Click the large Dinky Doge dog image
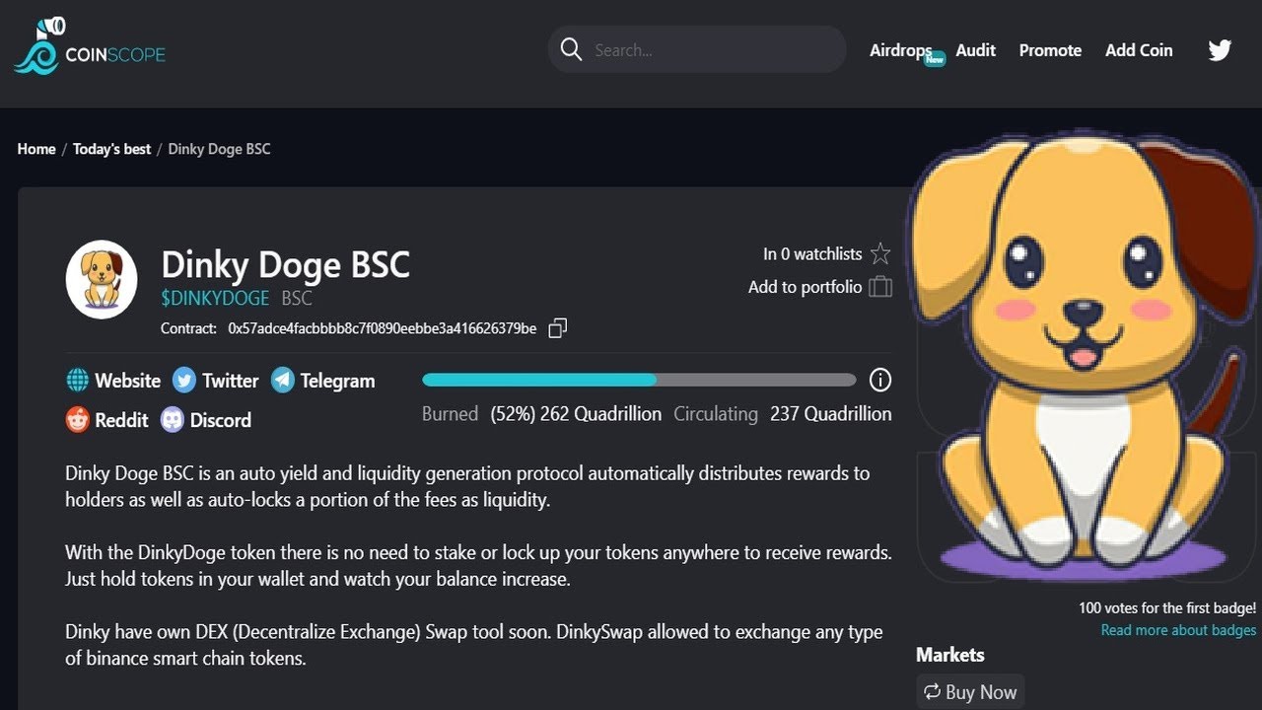 pos(1083,355)
